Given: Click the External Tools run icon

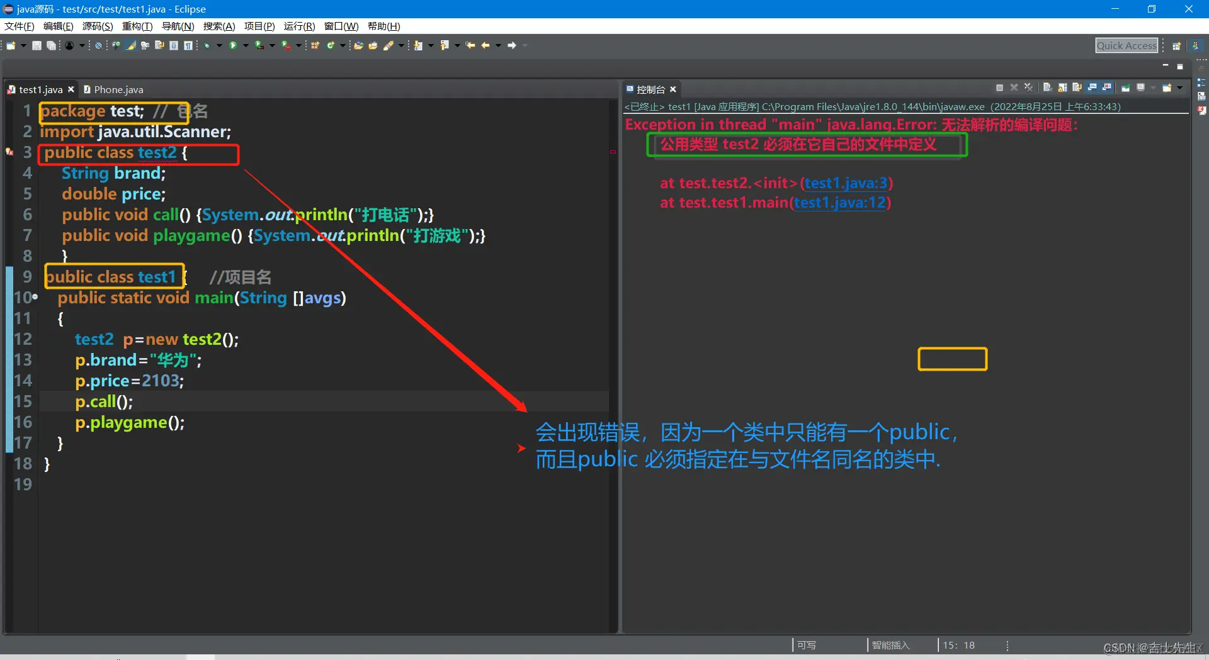Looking at the screenshot, I should click(x=286, y=45).
